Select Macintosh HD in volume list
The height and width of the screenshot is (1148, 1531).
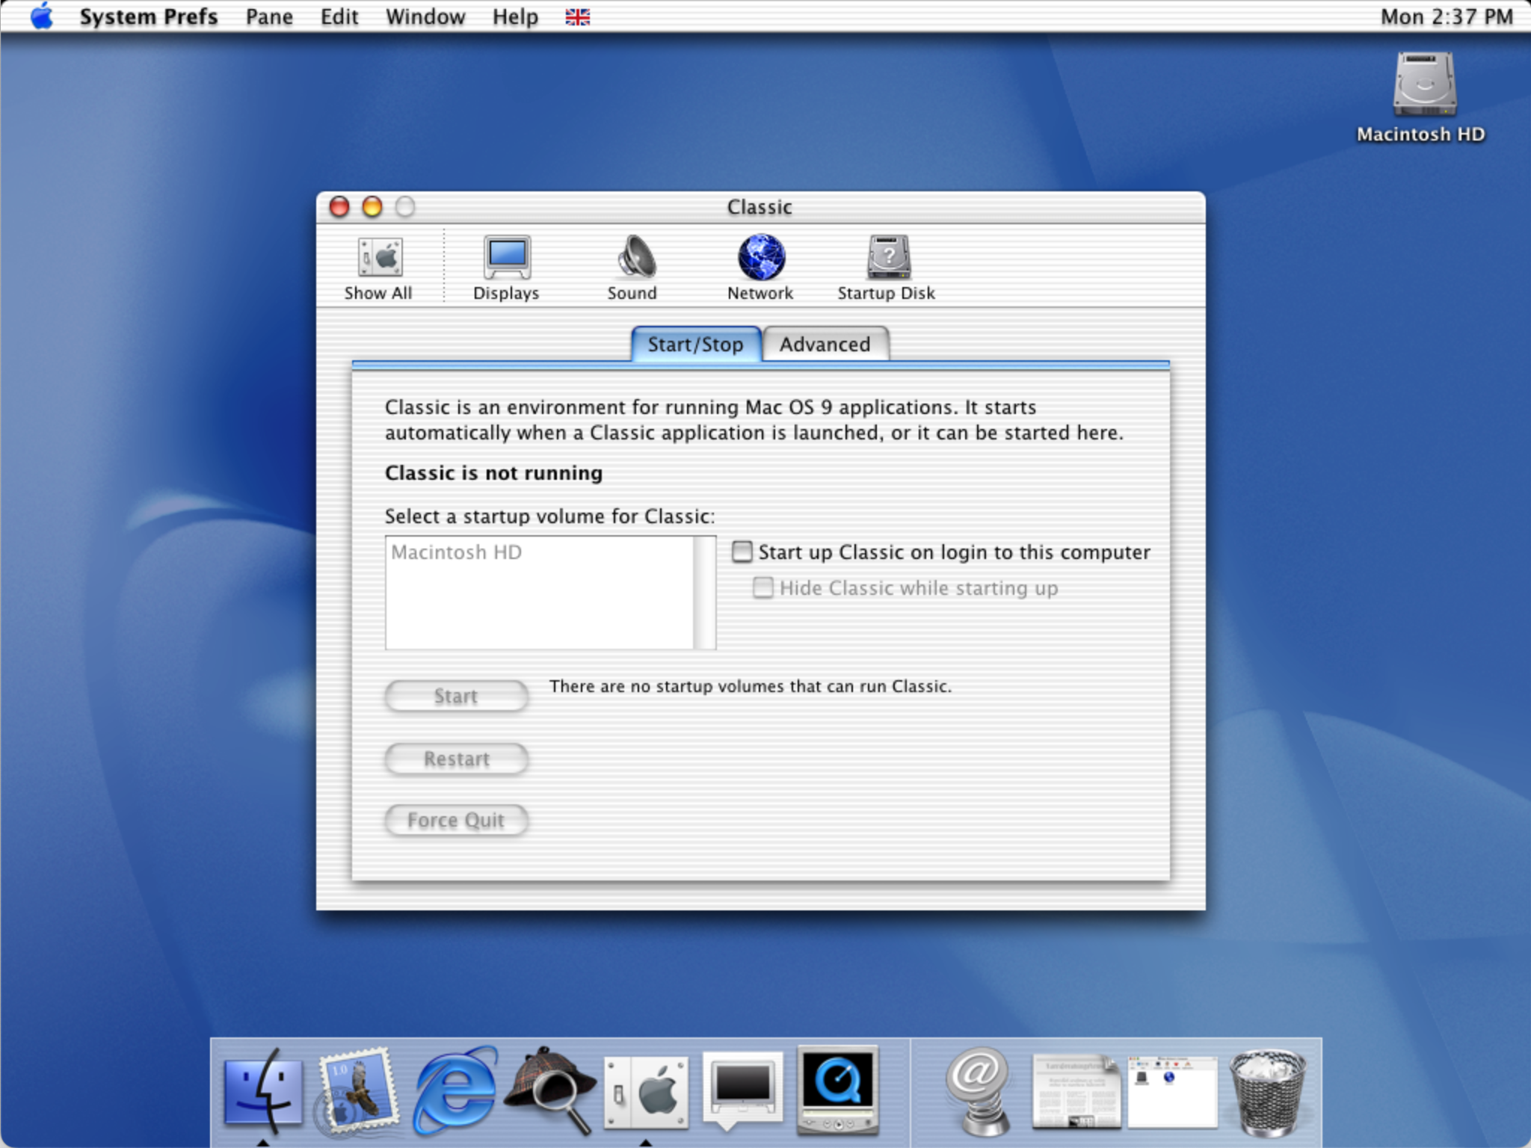[x=457, y=552]
